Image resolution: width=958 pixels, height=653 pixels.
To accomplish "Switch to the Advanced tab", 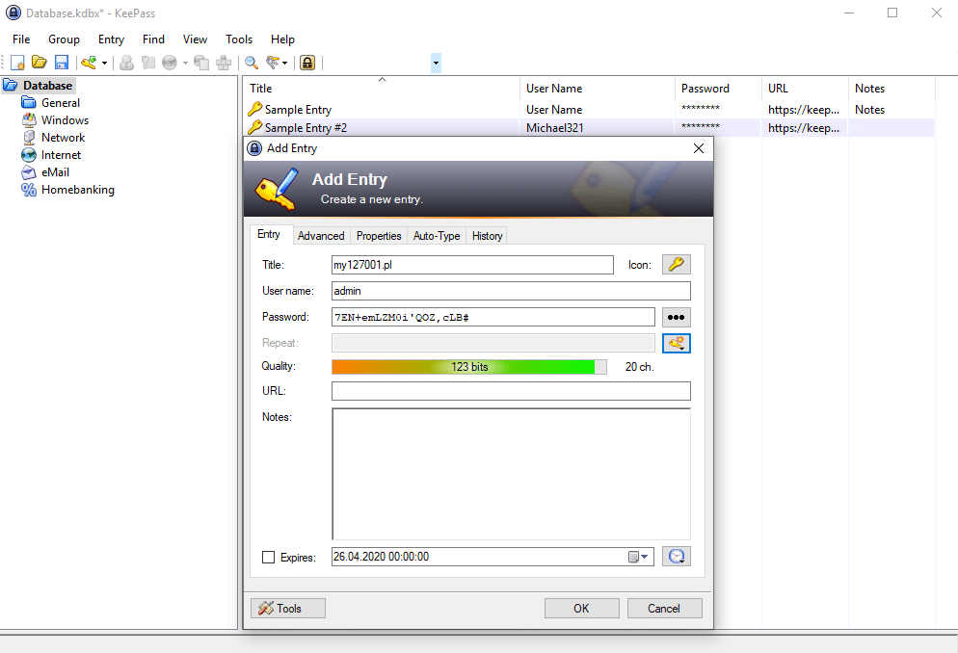I will (x=321, y=236).
